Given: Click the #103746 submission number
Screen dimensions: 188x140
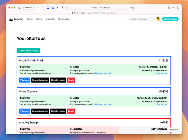Looking at the screenshot, I should coord(163,91).
